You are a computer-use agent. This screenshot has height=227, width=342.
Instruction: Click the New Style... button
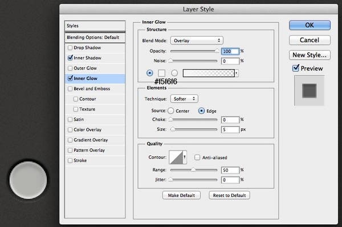coord(310,55)
